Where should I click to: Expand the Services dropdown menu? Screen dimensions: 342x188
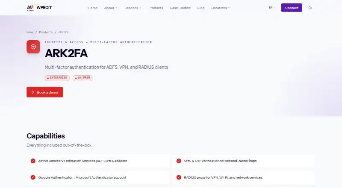click(133, 8)
